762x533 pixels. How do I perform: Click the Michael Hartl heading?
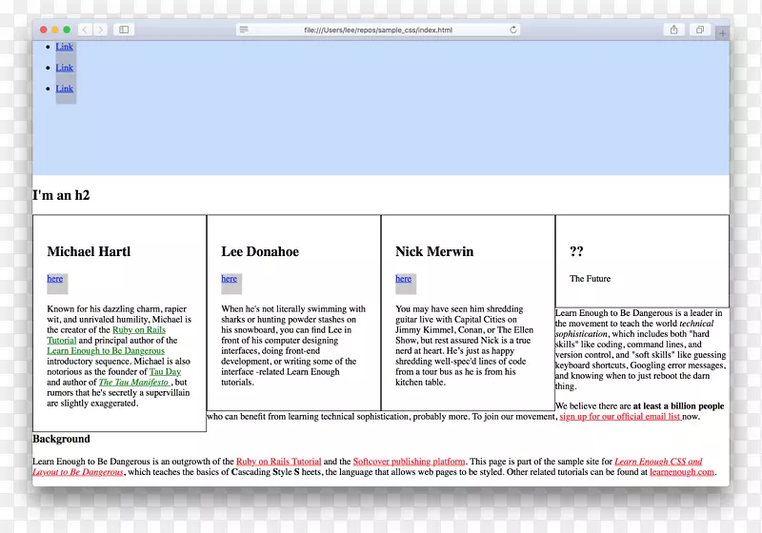pos(89,251)
